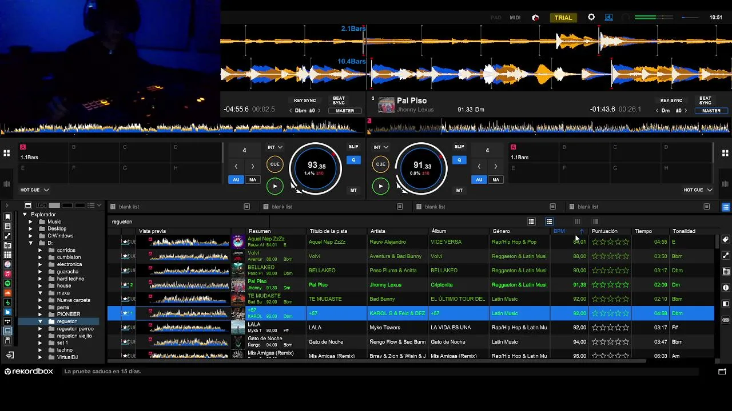Collapse the D: drive arrow
Screen dimensions: 732x411
click(x=31, y=243)
